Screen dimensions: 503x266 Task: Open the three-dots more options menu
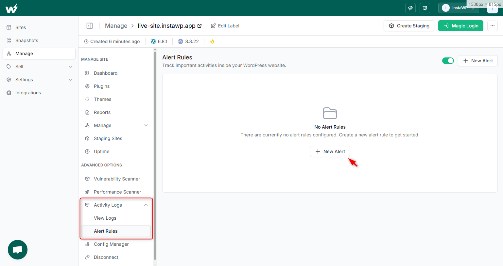493,26
